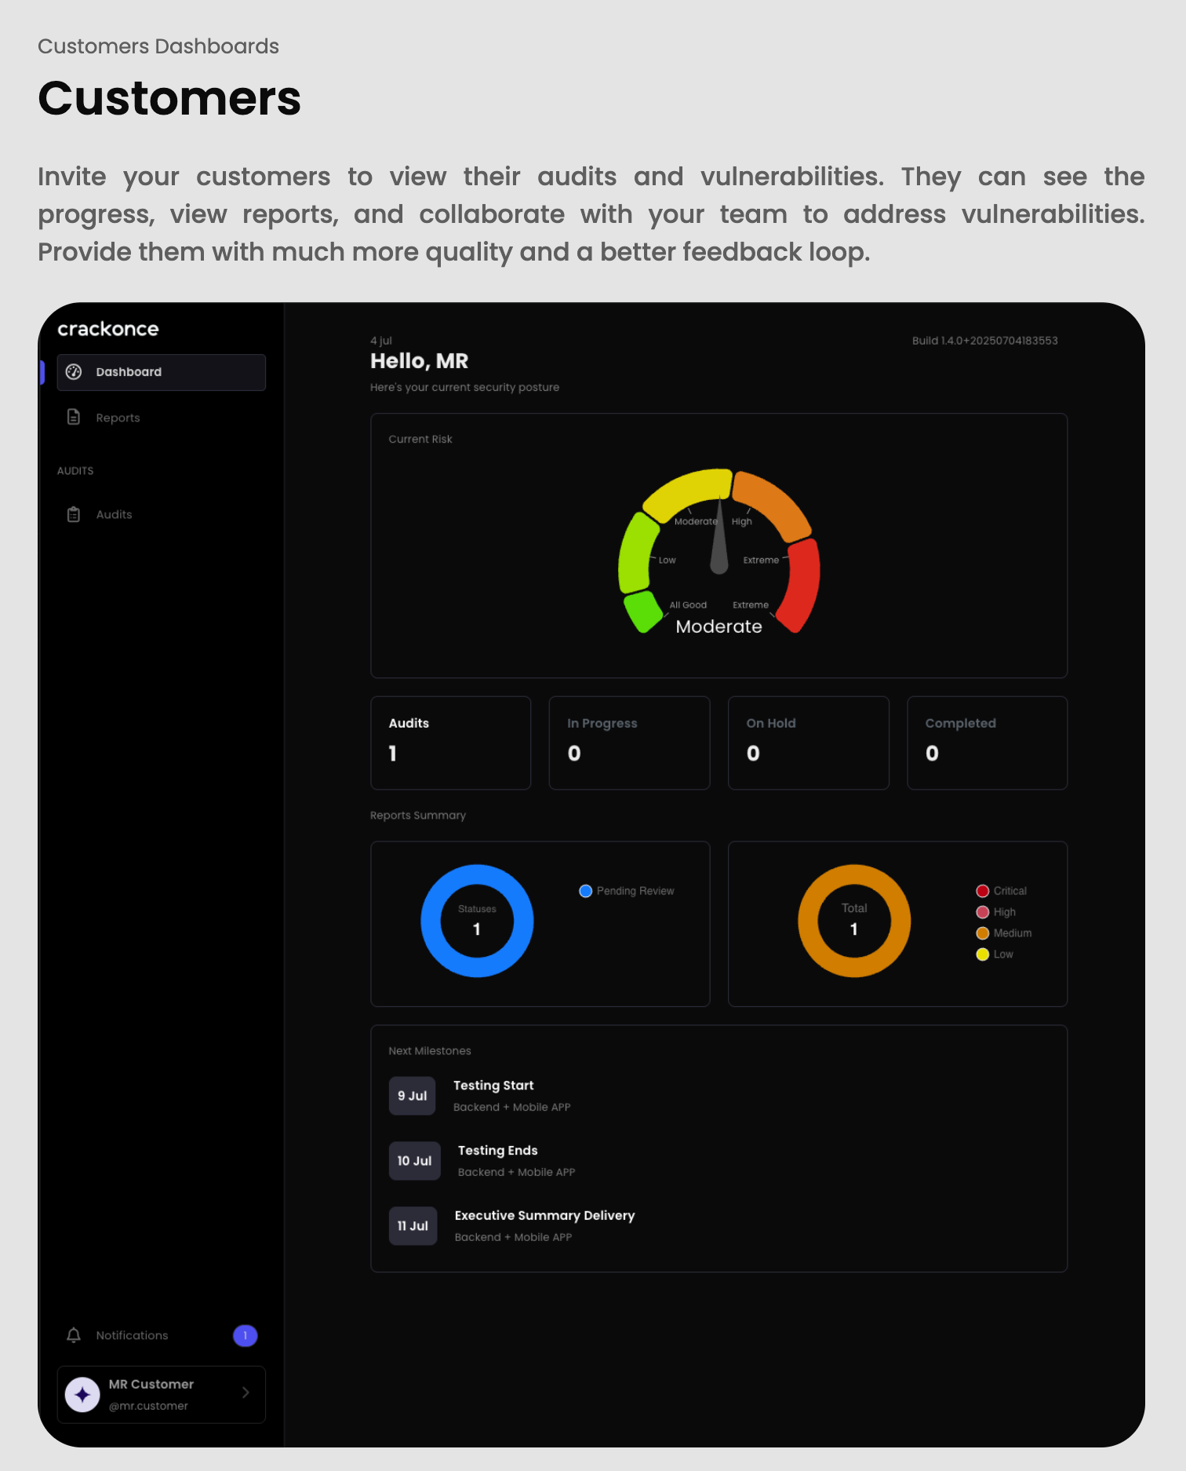The height and width of the screenshot is (1471, 1186).
Task: Click the Audits clipboard icon
Action: click(x=74, y=514)
